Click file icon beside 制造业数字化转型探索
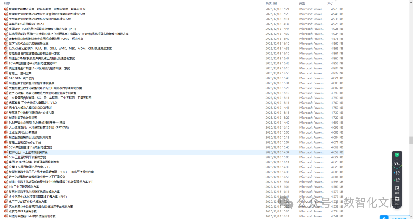 tap(6, 118)
